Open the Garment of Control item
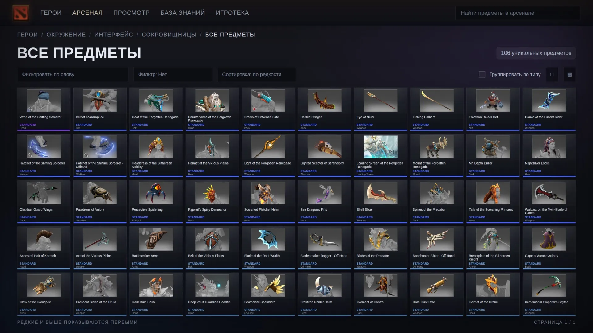The height and width of the screenshot is (333, 593). [x=381, y=294]
